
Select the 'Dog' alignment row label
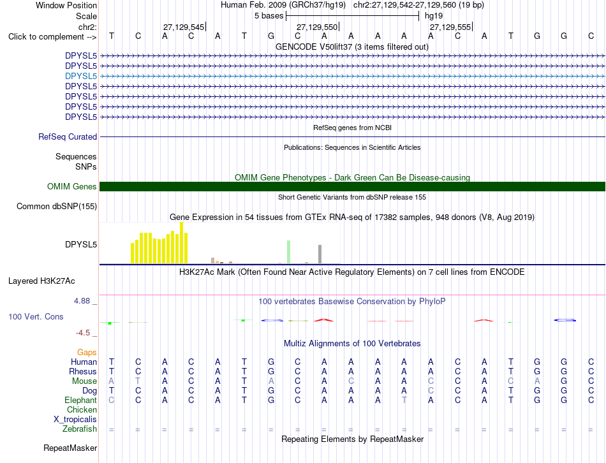(x=90, y=391)
